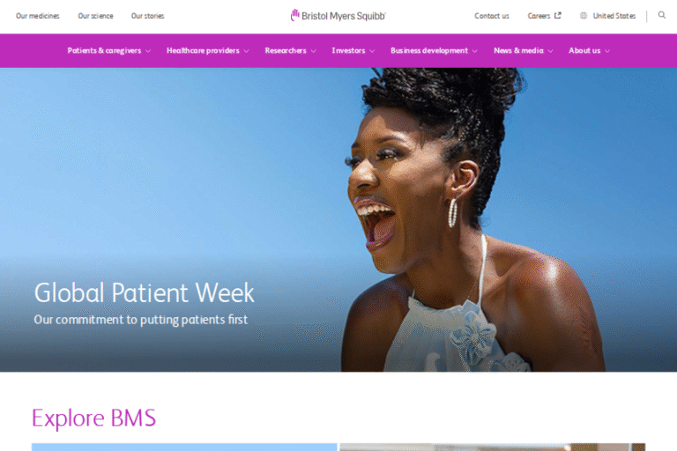Expand the Healthcare providers dropdown arrow
The width and height of the screenshot is (677, 451).
(x=246, y=51)
